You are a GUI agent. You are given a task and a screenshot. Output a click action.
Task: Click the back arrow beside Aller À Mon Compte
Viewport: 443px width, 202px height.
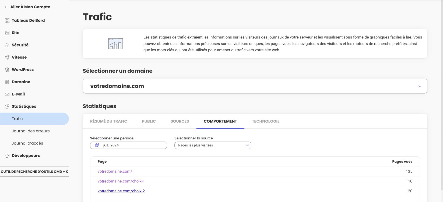[x=6, y=7]
